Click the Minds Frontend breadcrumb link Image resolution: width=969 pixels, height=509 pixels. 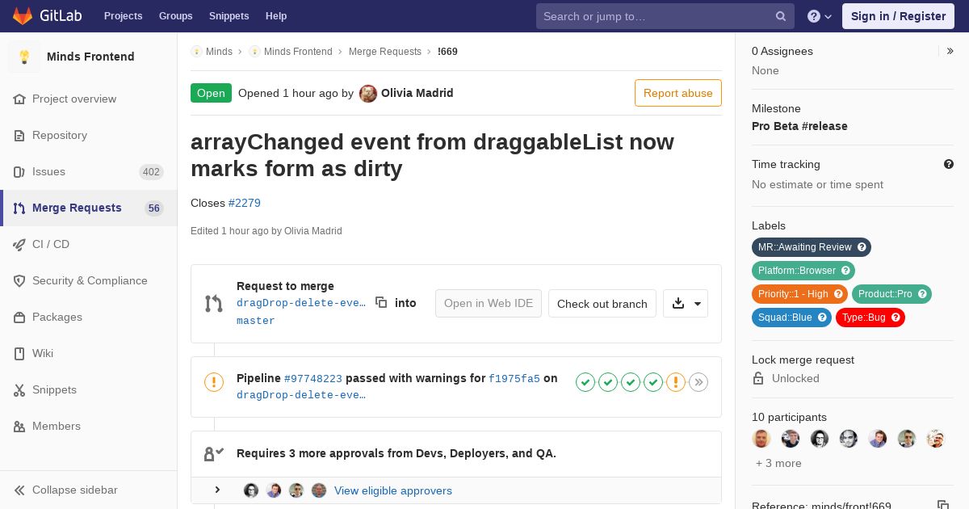point(298,52)
